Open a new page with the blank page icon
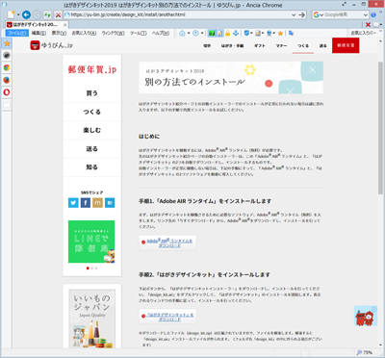Viewport: 385px width, 358px height. pyautogui.click(x=12, y=14)
